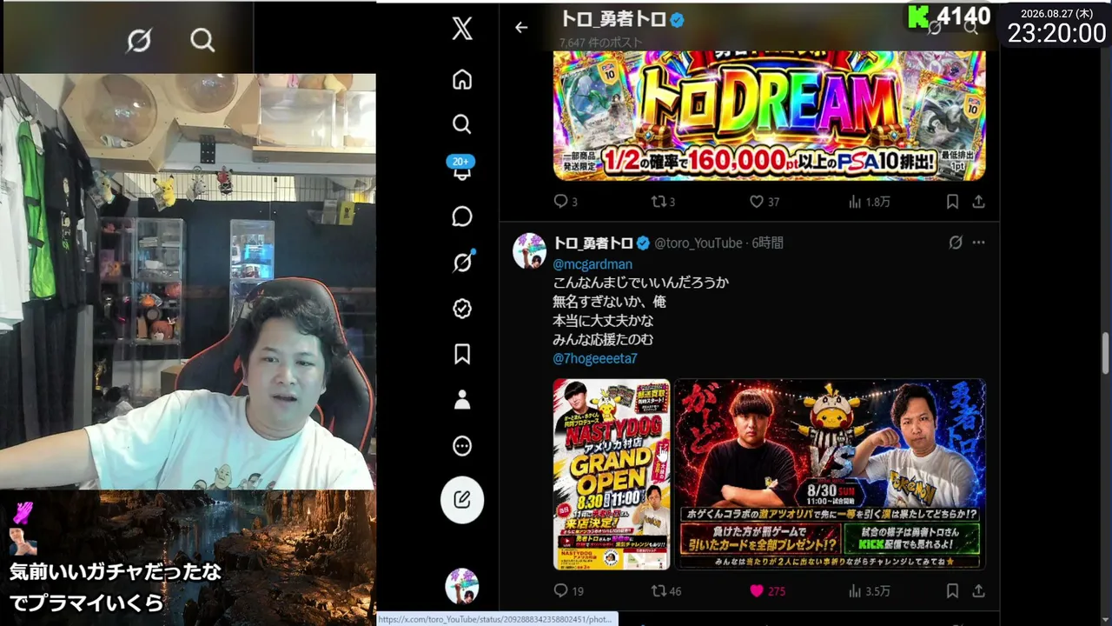Open the @toro_YouTube handle link
This screenshot has height=626, width=1112.
(x=698, y=243)
